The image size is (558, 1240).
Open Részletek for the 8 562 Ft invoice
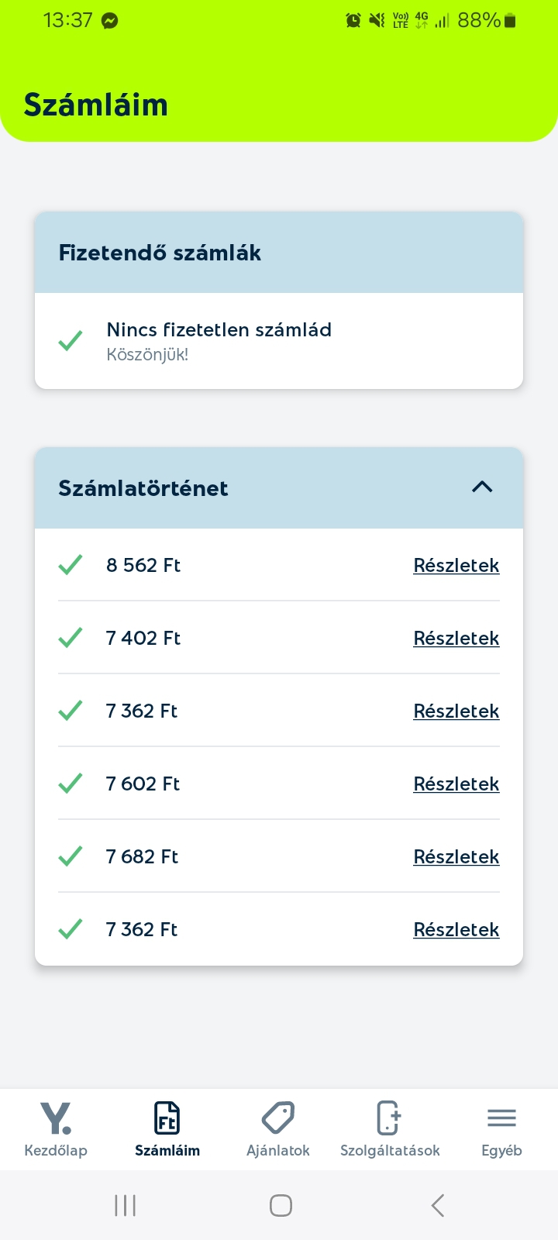click(456, 566)
